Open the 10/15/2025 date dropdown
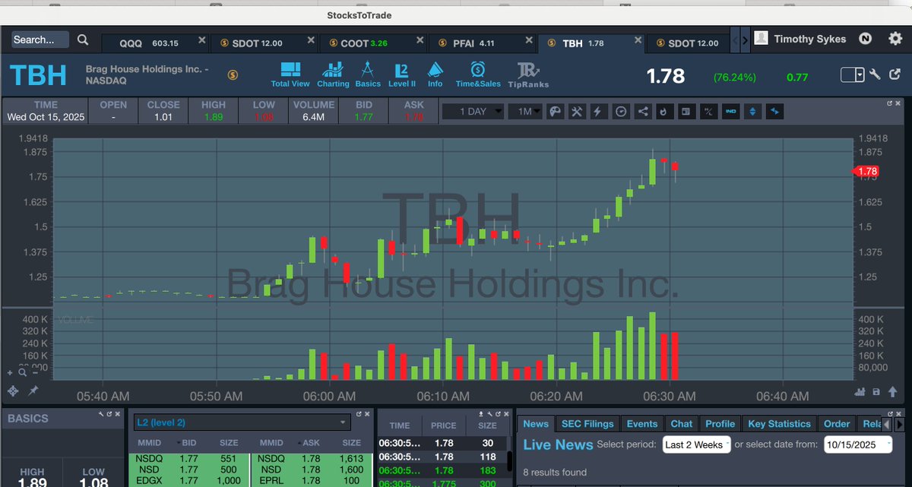Viewport: 912px width, 487px height. [857, 444]
